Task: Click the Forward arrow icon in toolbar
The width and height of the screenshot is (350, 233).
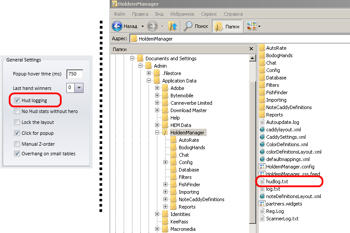Action: [152, 26]
